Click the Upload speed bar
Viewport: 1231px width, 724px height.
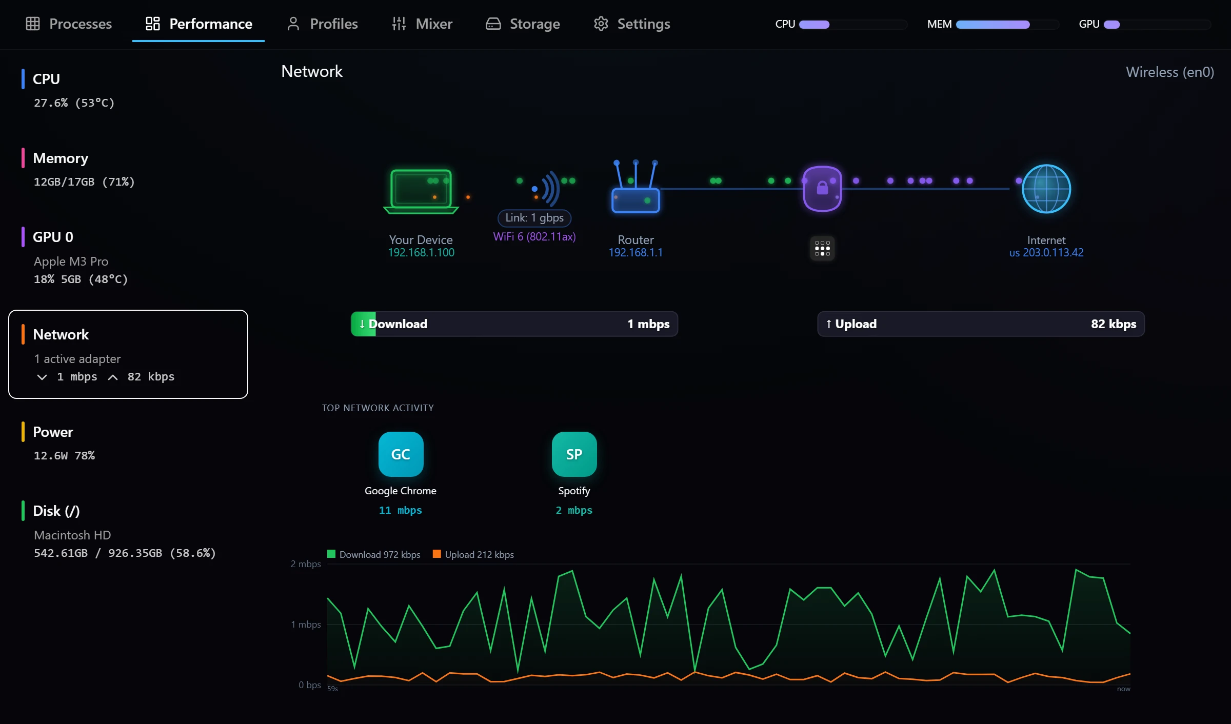coord(981,324)
